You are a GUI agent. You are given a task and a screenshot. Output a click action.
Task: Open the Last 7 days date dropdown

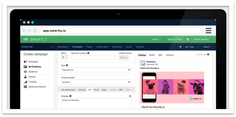(191, 47)
